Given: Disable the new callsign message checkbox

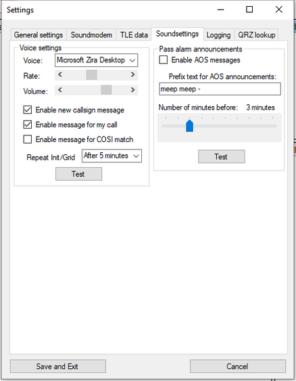Looking at the screenshot, I should 28,110.
